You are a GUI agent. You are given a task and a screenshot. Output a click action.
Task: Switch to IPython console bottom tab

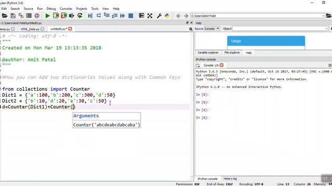click(x=208, y=179)
